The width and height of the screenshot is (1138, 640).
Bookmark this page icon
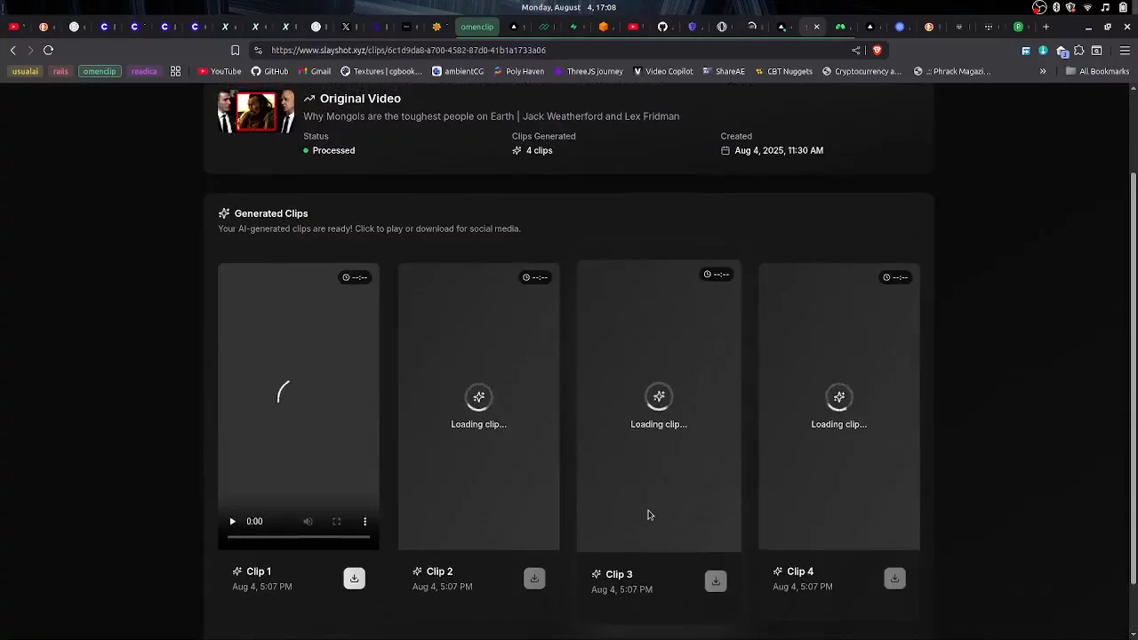point(235,51)
